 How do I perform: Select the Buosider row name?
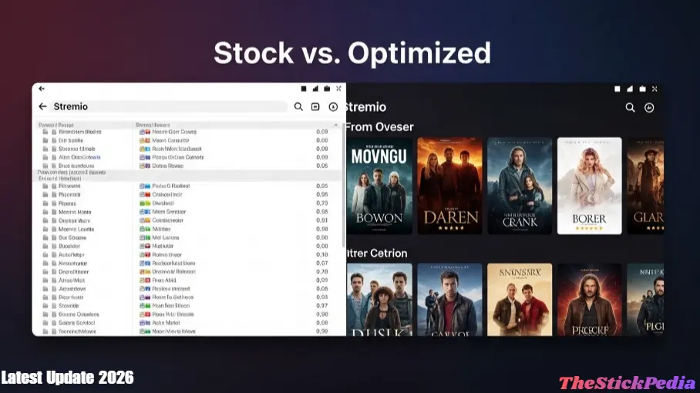click(69, 247)
